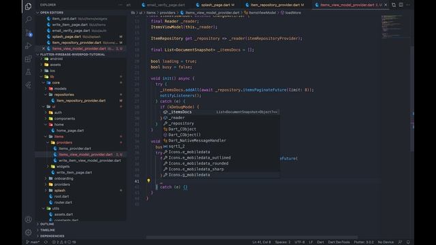Expand the assets folder
436x245 pixels.
(55, 65)
